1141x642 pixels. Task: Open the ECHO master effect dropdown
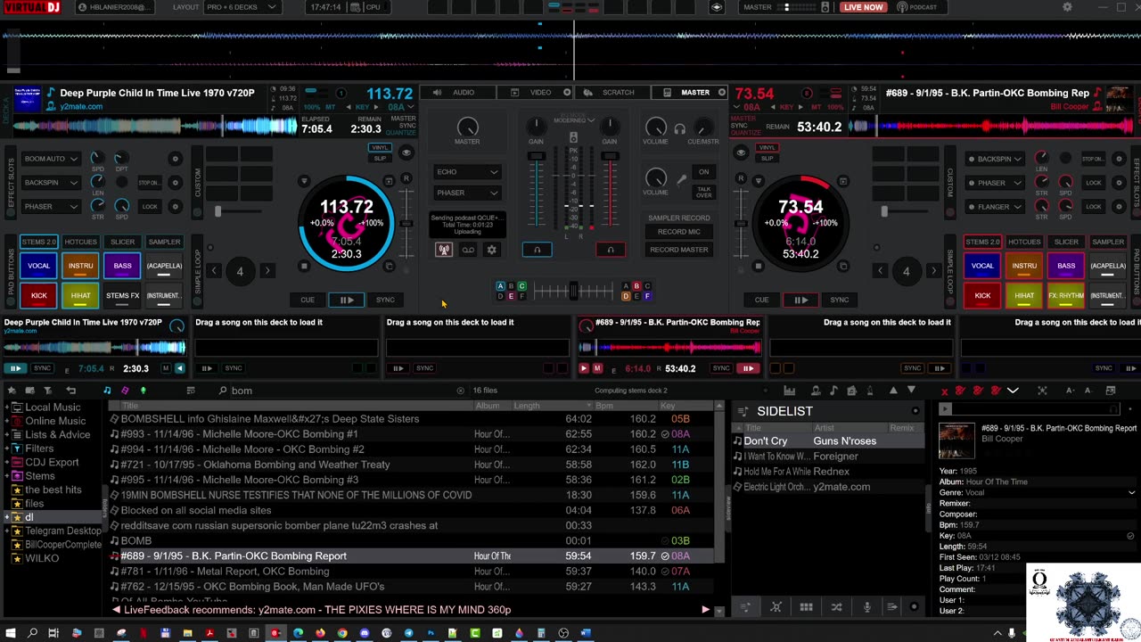(x=467, y=172)
